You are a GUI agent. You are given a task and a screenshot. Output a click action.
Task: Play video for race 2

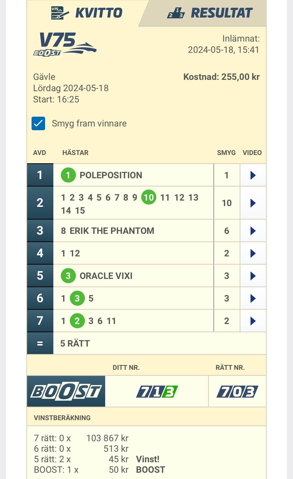click(x=253, y=203)
